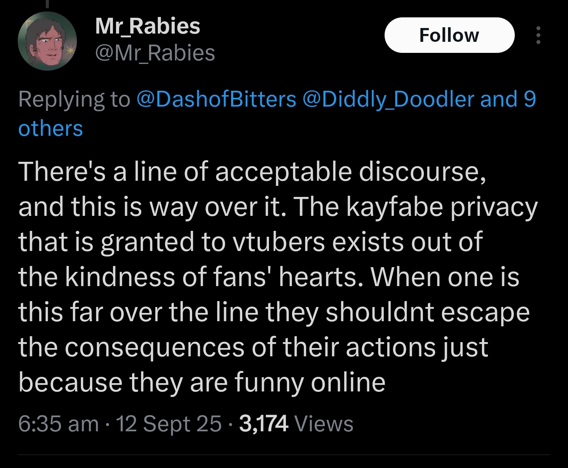The width and height of the screenshot is (568, 468).
Task: Open the @Diddly_Doodler mention
Action: point(388,99)
